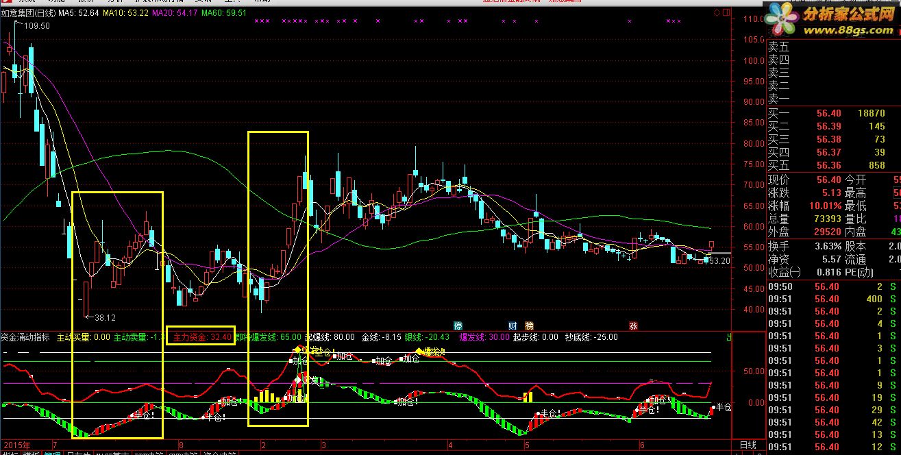Click the 总量 value 73393
The height and width of the screenshot is (455, 901).
click(x=827, y=219)
